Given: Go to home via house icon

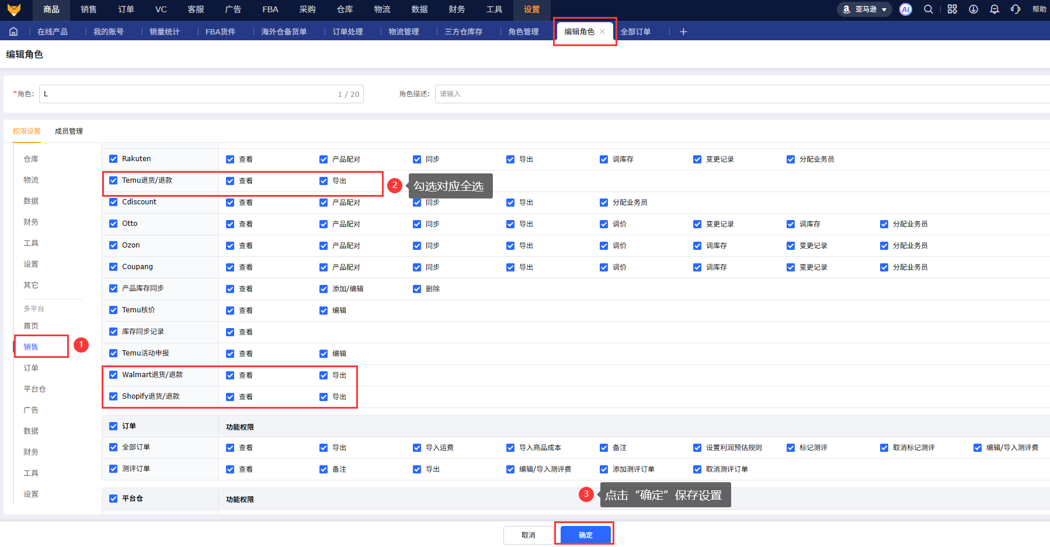Looking at the screenshot, I should (13, 32).
